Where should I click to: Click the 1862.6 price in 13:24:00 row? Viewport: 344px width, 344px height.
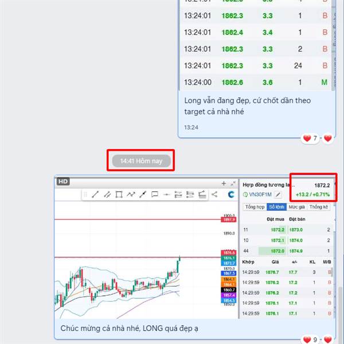pos(232,82)
